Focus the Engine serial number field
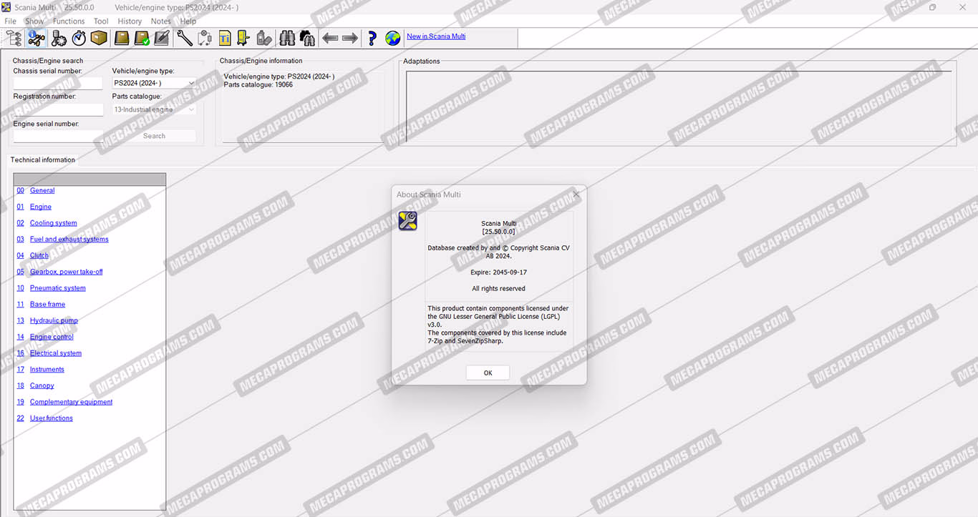 pos(58,136)
